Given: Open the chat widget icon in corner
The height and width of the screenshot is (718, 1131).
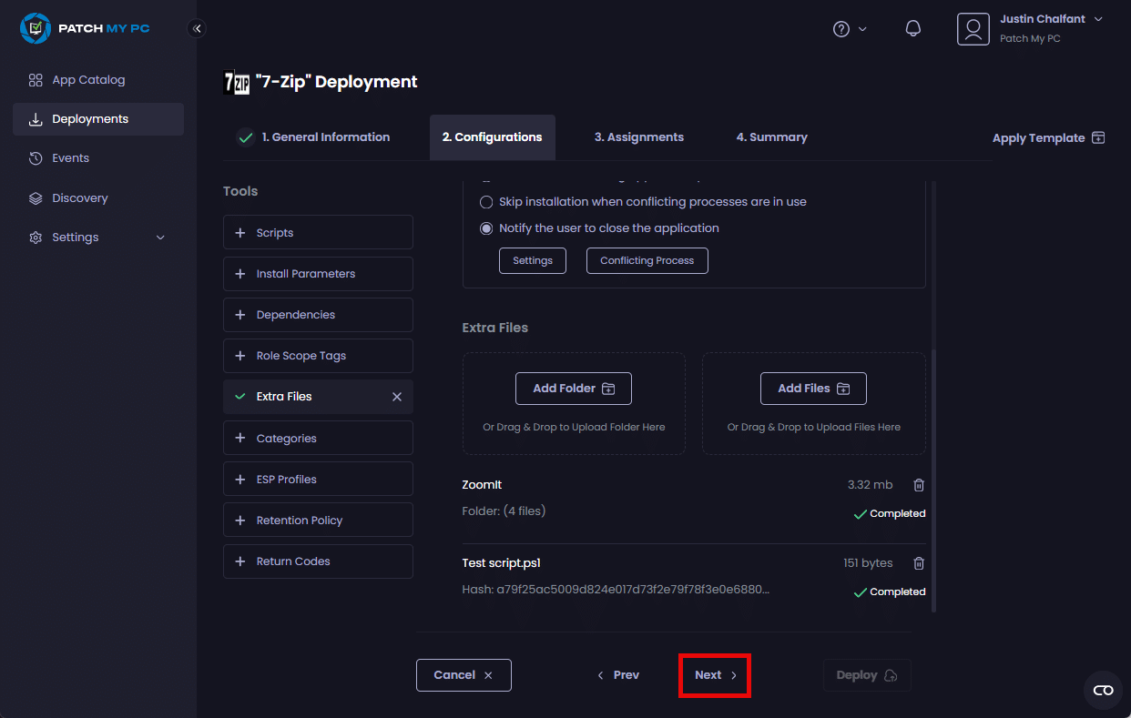Looking at the screenshot, I should click(x=1103, y=691).
